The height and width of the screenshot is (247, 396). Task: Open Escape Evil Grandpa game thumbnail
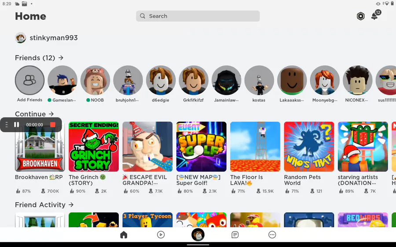(x=147, y=147)
